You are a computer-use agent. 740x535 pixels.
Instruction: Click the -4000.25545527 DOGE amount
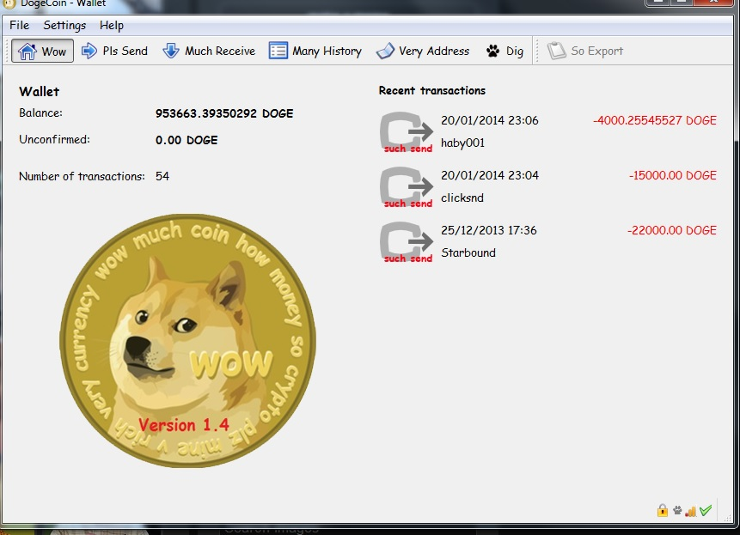coord(655,120)
